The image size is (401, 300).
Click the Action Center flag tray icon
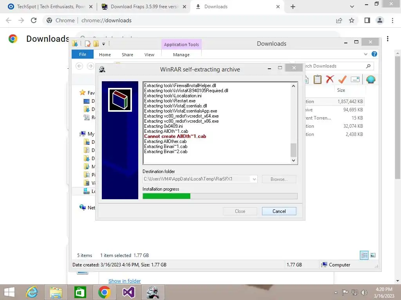(345, 292)
